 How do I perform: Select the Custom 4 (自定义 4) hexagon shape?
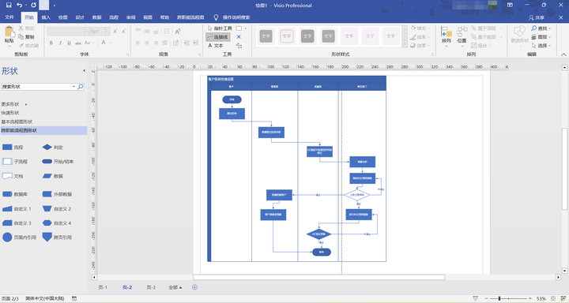pyautogui.click(x=57, y=223)
